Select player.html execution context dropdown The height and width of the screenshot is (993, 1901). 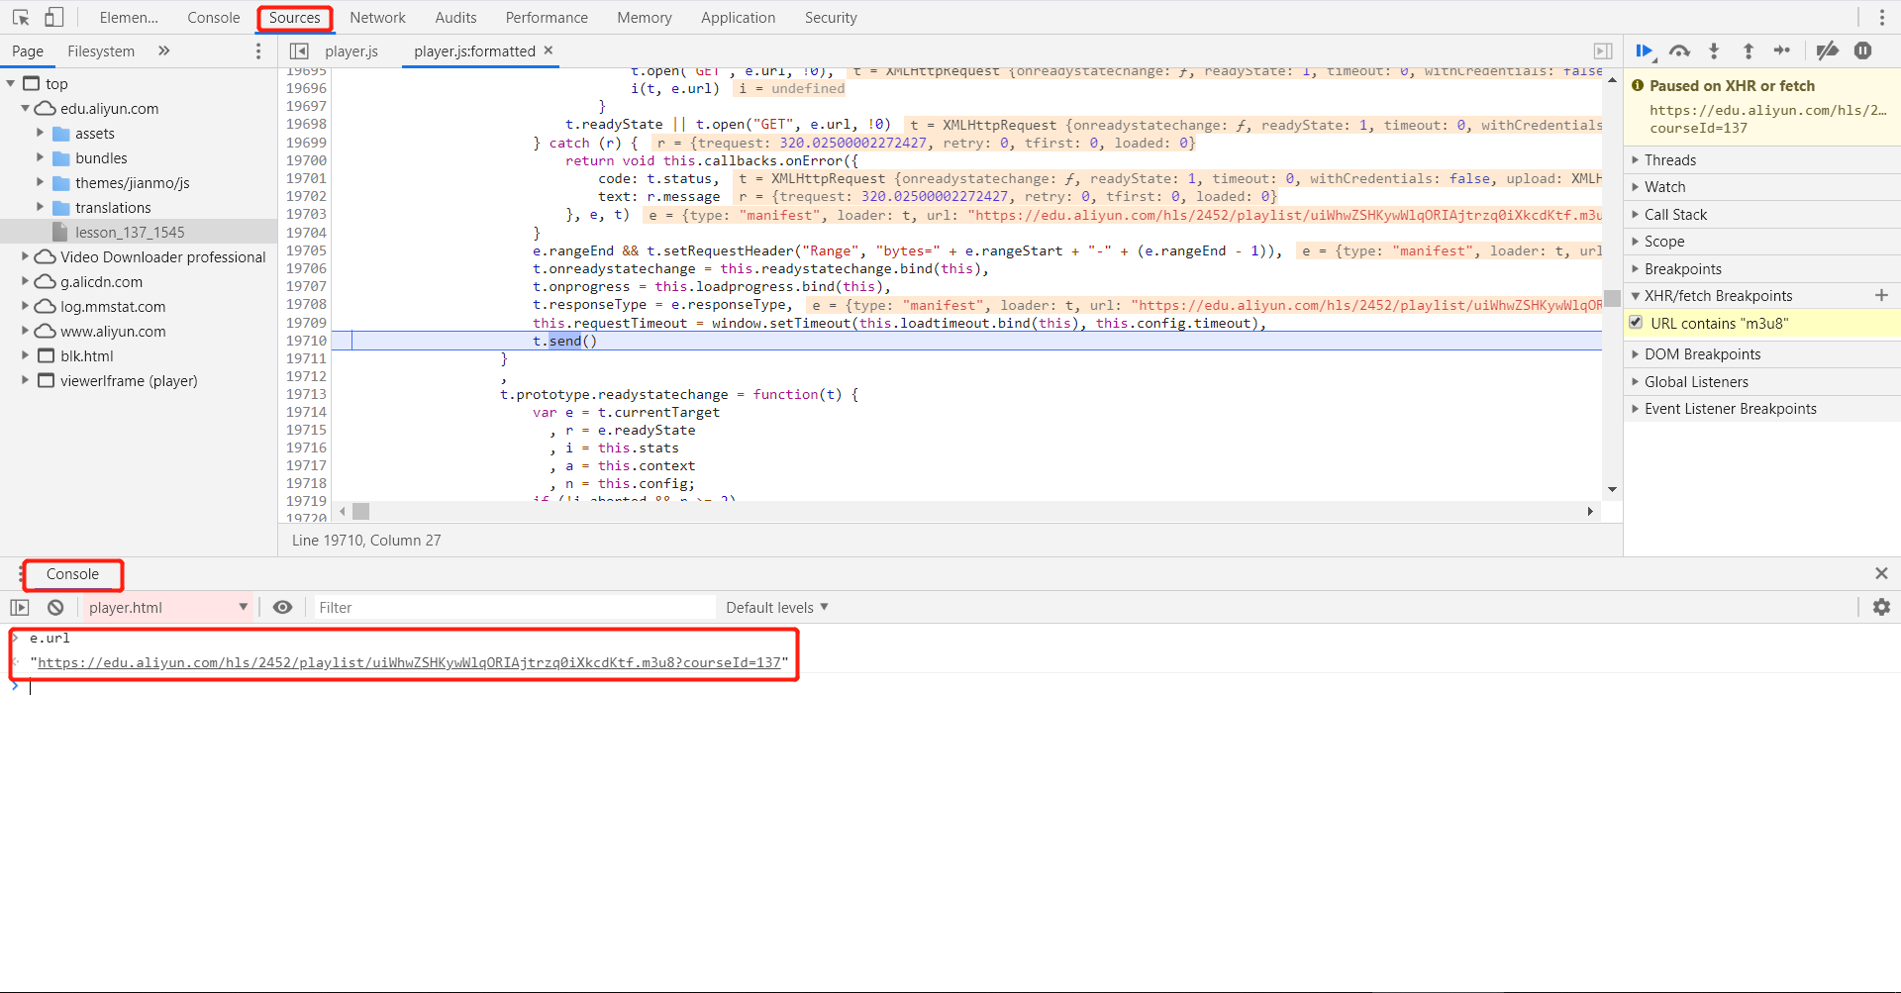click(x=166, y=607)
